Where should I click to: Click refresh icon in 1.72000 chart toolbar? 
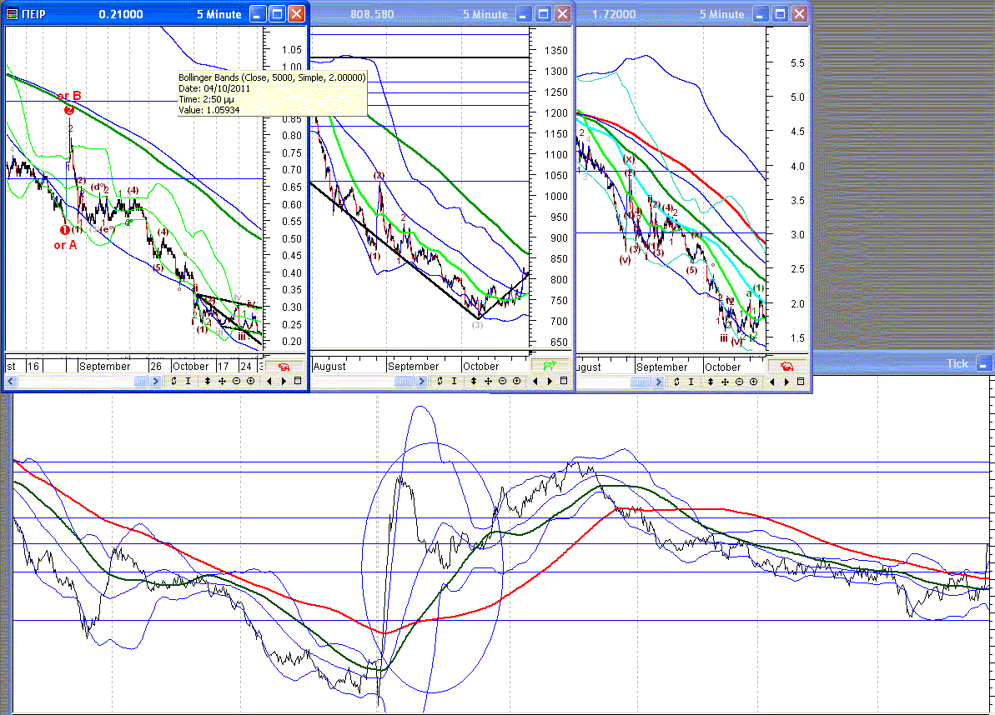(676, 382)
